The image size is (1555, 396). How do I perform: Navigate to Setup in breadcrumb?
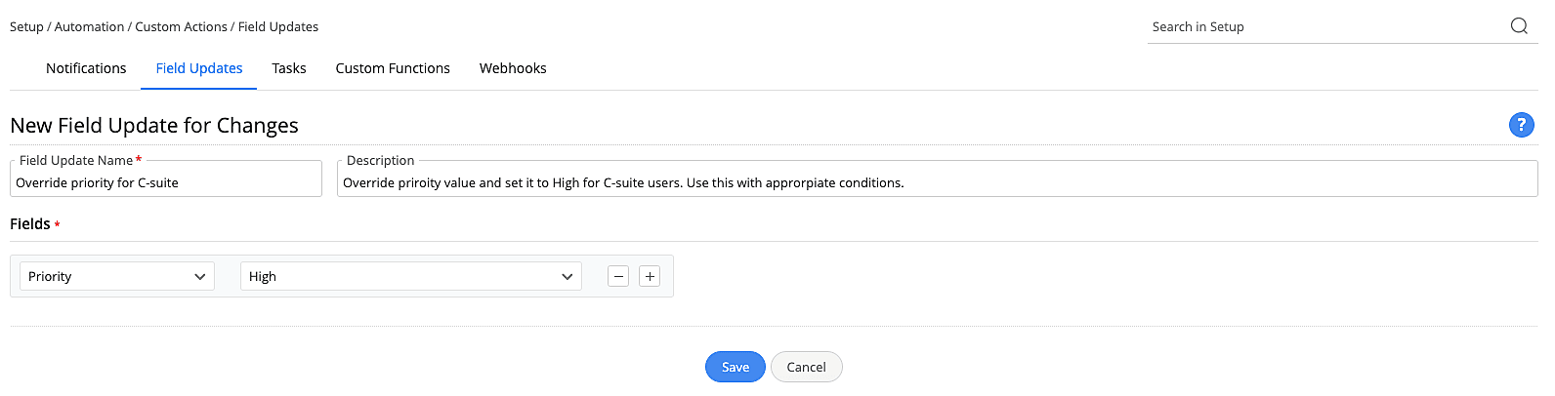tap(26, 26)
